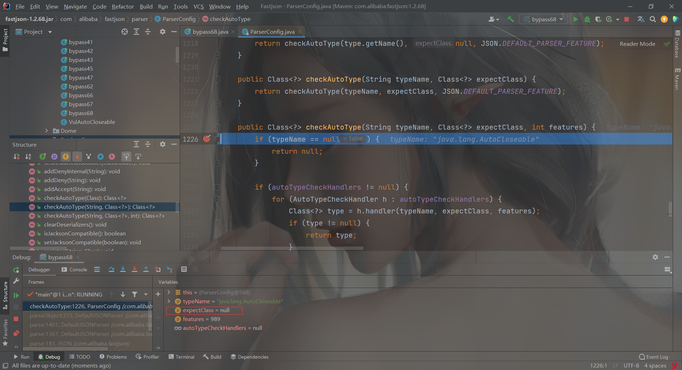
Task: Expand typeName variable in Variables
Action: click(169, 301)
